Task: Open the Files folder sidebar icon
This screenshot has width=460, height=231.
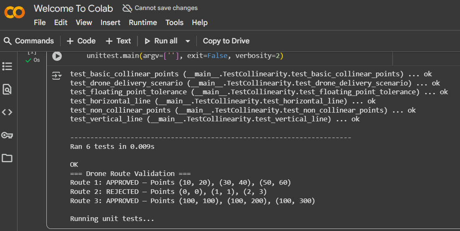Action: tap(7, 158)
